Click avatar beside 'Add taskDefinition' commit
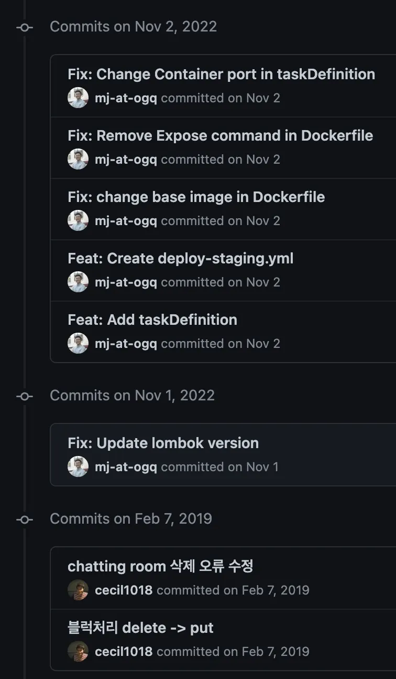Screen dimensions: 396x679 [x=78, y=344]
